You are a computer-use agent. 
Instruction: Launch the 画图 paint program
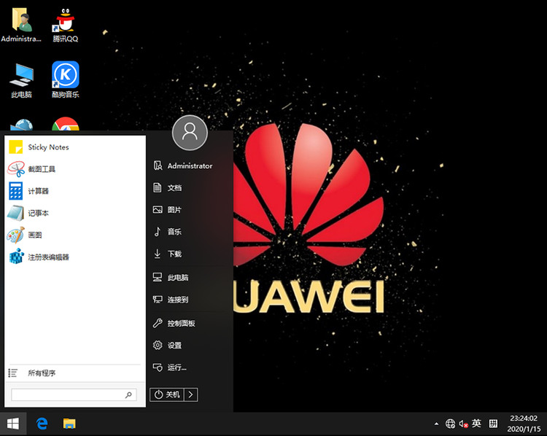tap(75, 235)
